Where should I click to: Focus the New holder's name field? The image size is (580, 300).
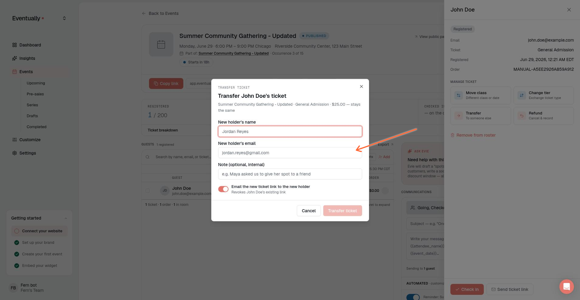tap(290, 131)
